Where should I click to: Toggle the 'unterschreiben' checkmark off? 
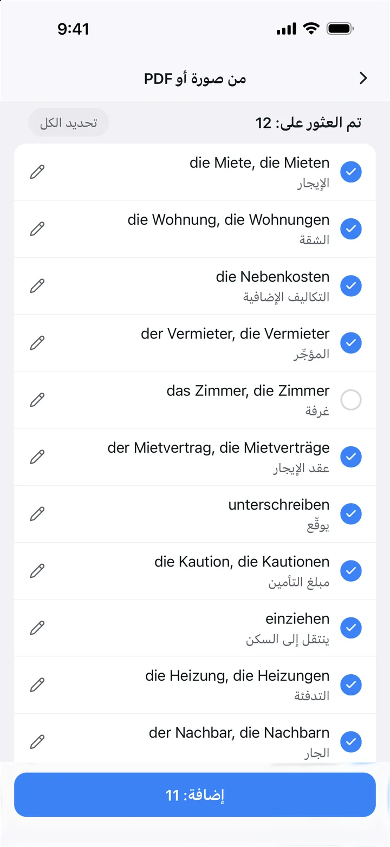351,514
